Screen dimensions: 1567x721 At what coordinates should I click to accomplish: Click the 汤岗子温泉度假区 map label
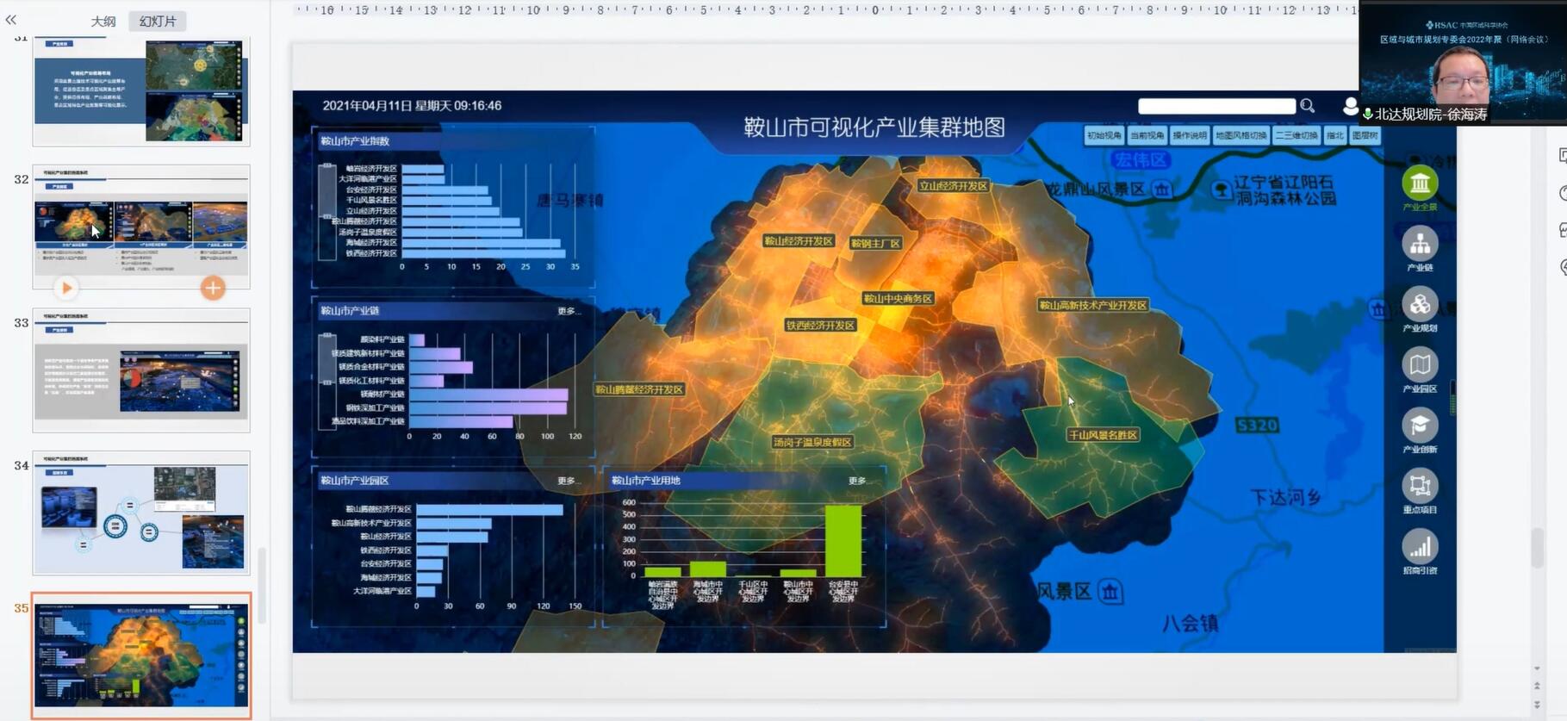(x=812, y=442)
